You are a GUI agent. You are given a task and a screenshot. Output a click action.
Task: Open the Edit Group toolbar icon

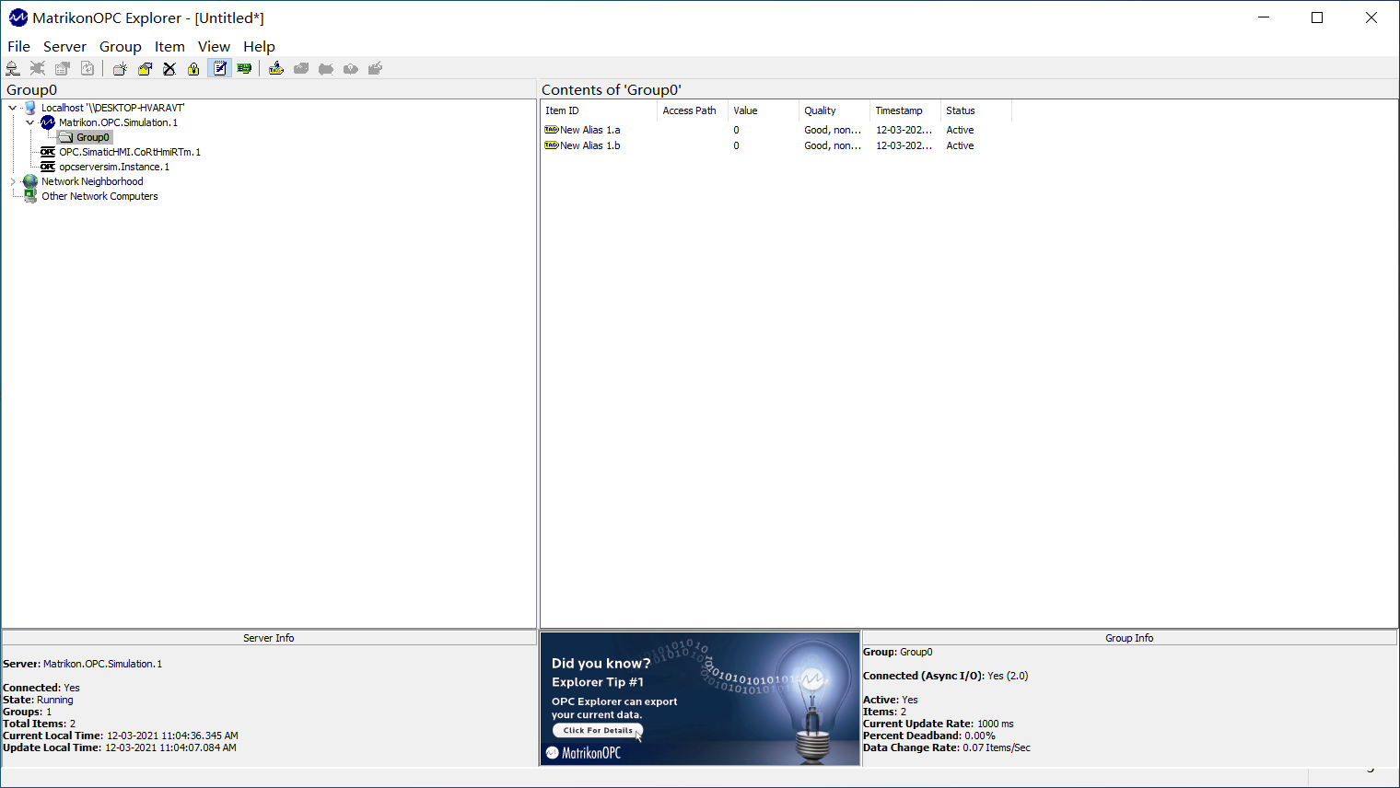coord(145,68)
